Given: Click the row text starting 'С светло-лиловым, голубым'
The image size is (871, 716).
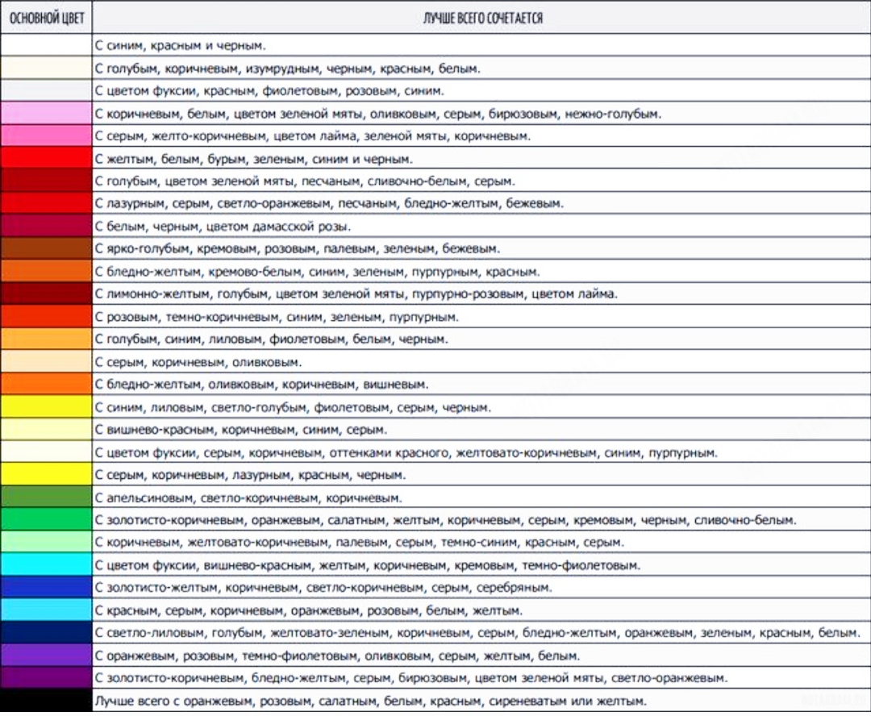Looking at the screenshot, I should click(477, 633).
